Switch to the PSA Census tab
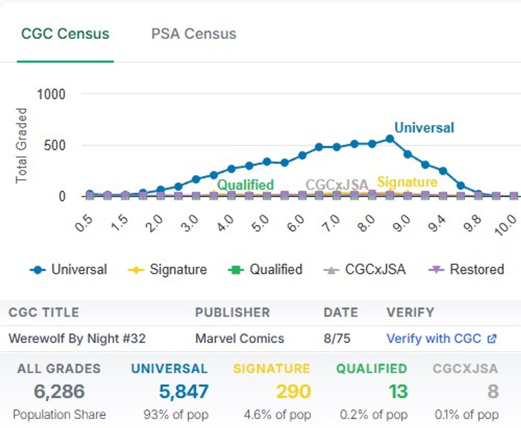Image resolution: width=521 pixels, height=428 pixels. coord(193,34)
